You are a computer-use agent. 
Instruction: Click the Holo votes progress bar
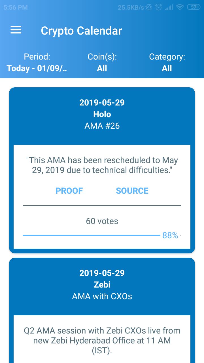91,235
